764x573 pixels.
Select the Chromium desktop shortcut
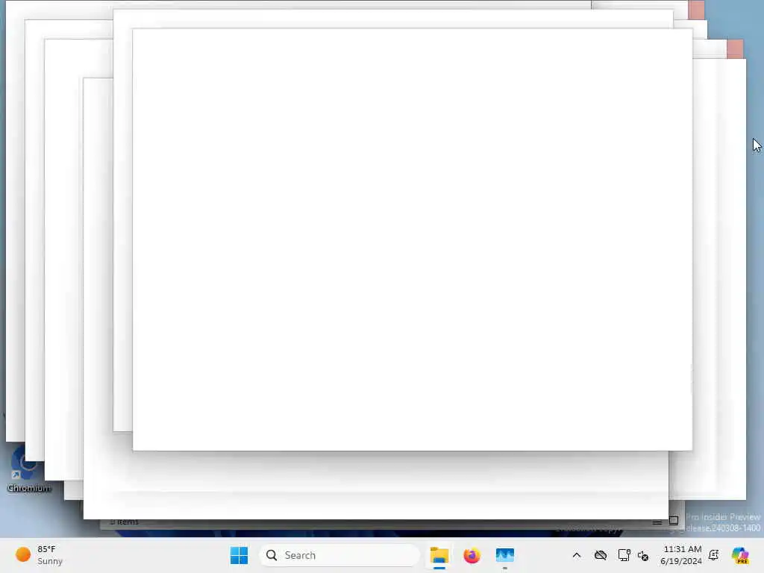28,469
